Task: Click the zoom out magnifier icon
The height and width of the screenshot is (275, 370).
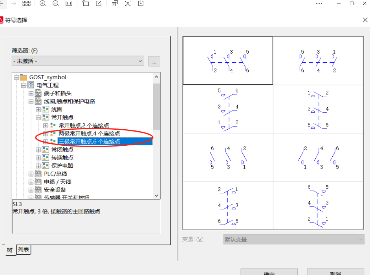Action: (56, 4)
